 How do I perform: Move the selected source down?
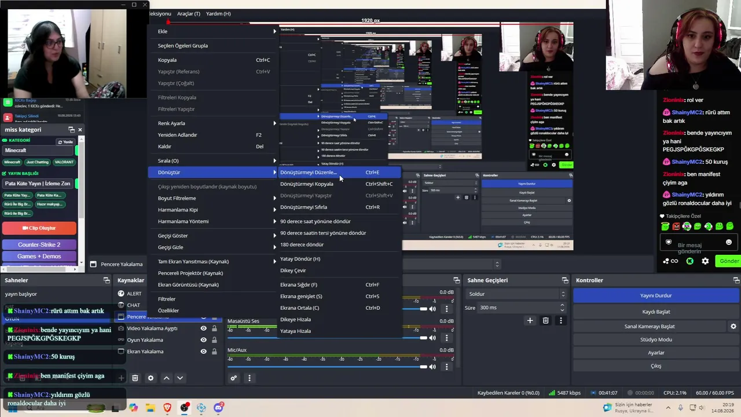(x=180, y=378)
